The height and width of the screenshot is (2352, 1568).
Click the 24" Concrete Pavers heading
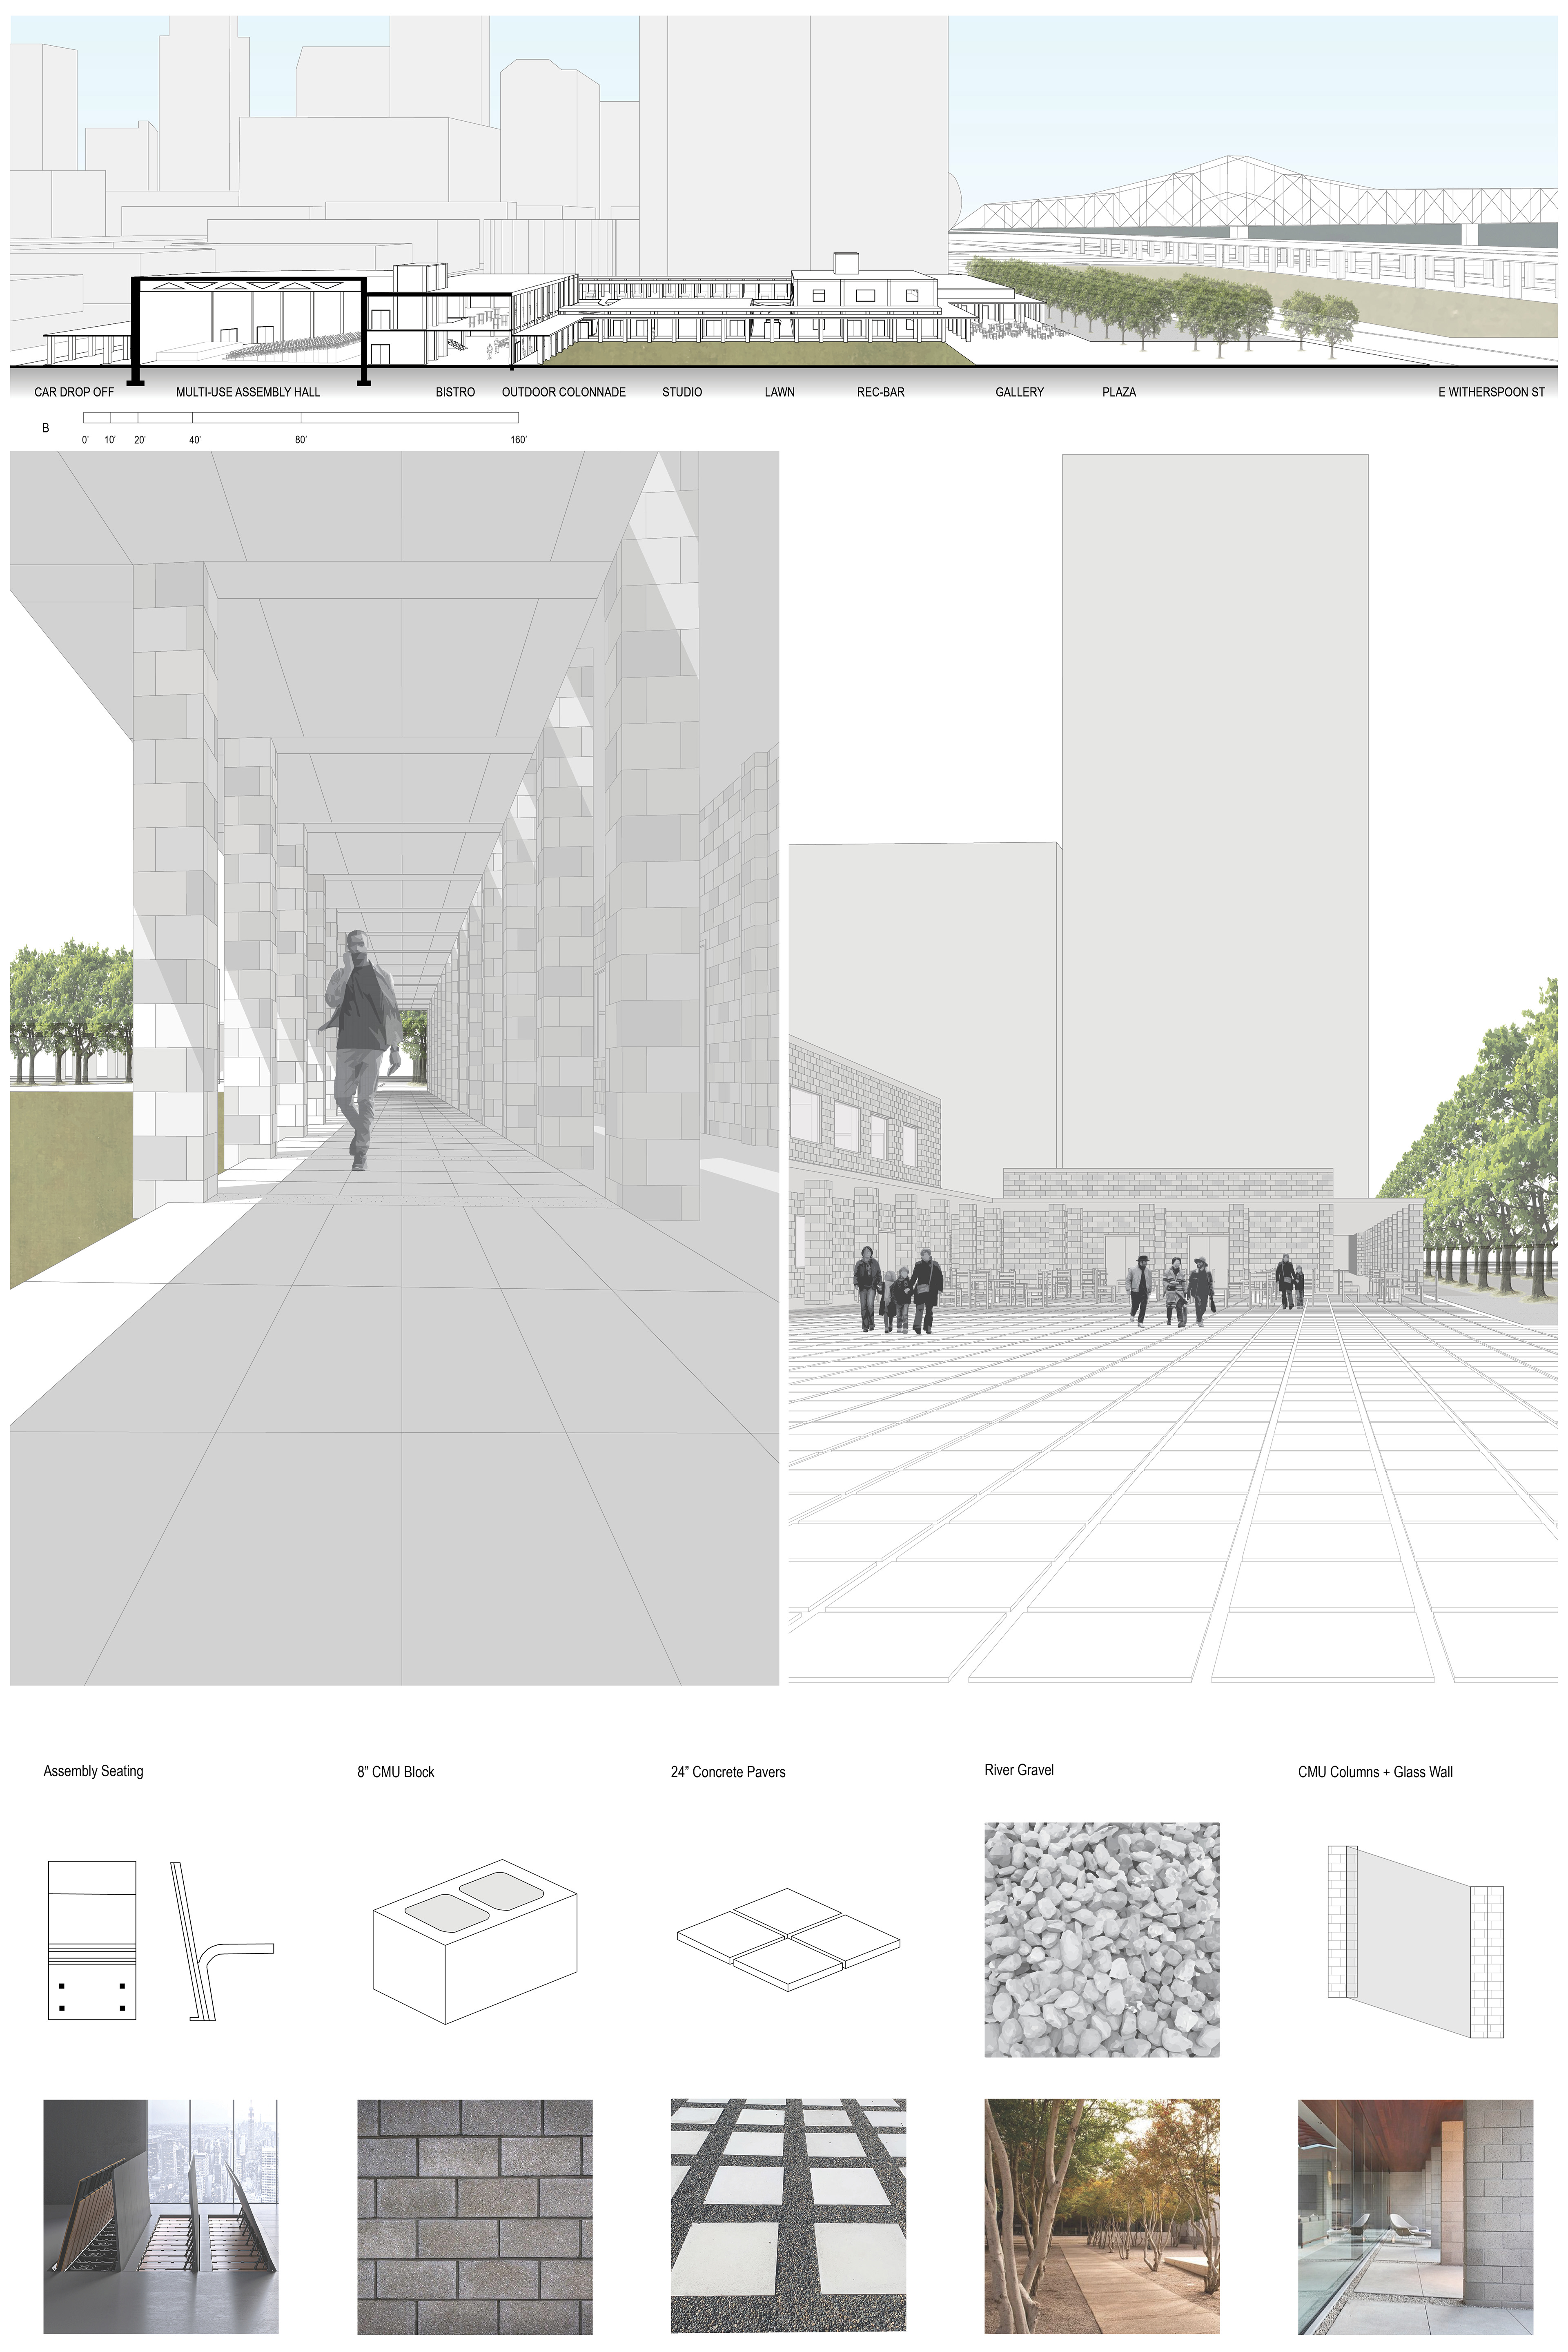click(728, 1772)
